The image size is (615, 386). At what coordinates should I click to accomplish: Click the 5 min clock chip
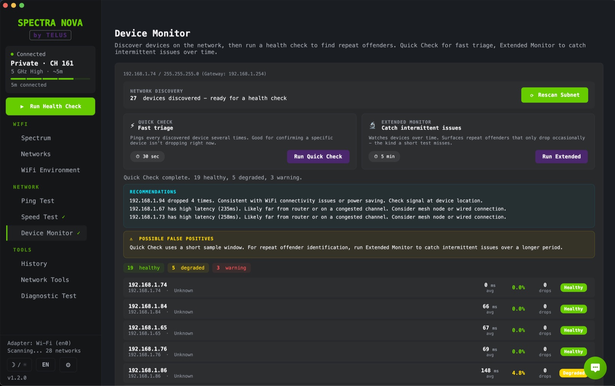click(384, 156)
